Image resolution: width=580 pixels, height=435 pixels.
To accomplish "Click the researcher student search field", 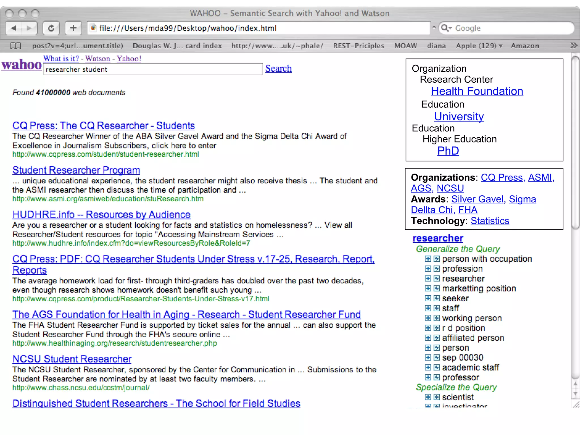I will 153,69.
